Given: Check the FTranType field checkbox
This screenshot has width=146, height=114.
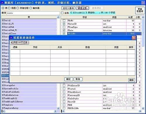Looking at the screenshot, I should pos(64,27).
